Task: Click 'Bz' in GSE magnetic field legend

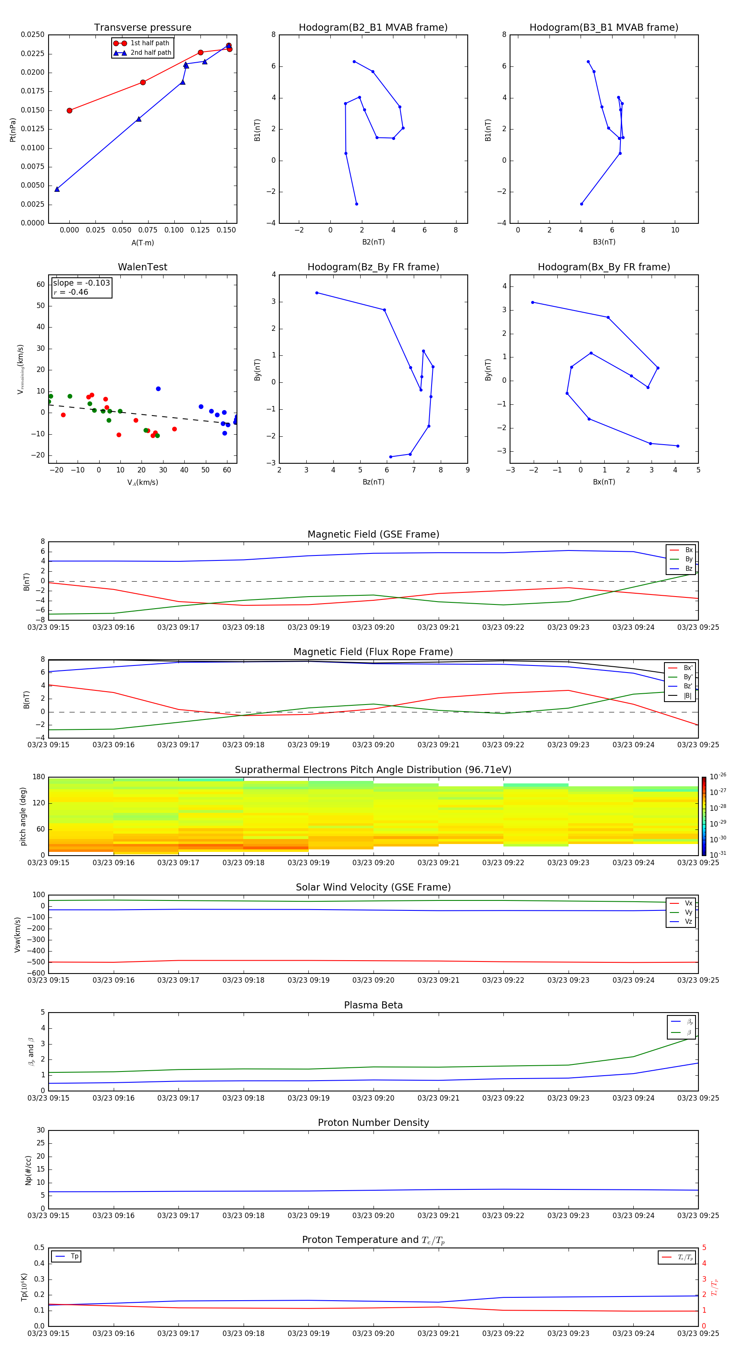Action: (681, 568)
